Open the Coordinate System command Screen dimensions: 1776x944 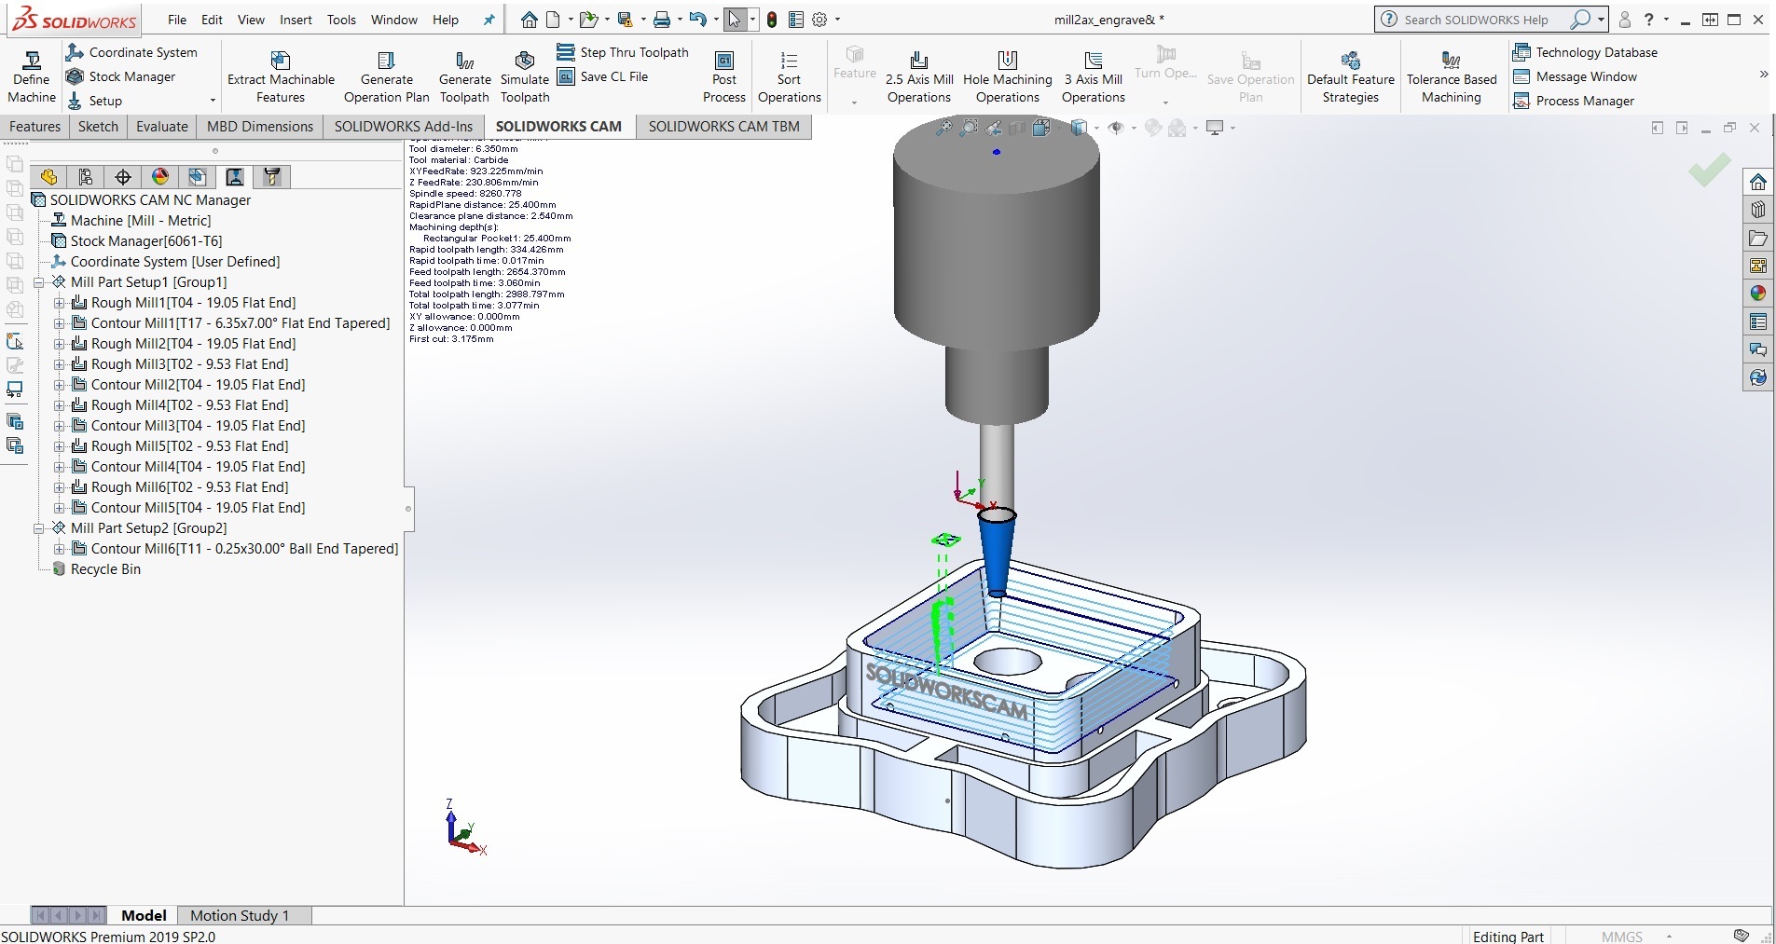point(131,52)
